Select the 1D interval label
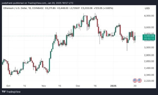The image size is (158, 95). pos(29,8)
